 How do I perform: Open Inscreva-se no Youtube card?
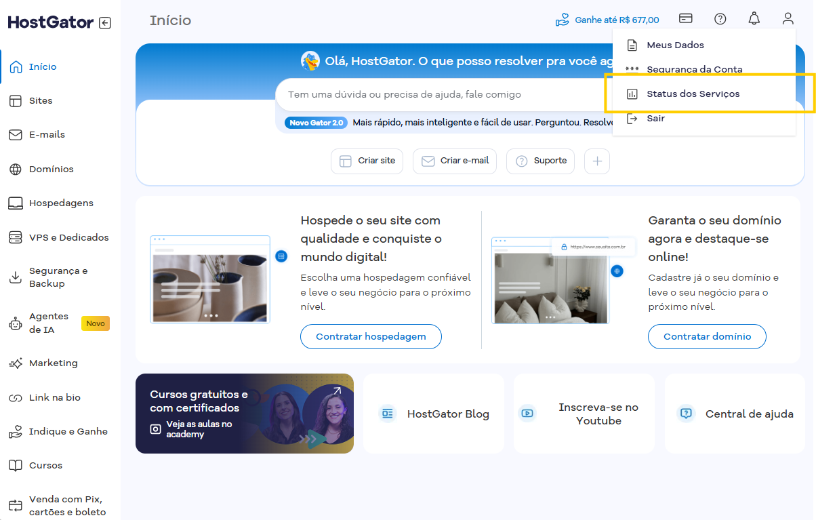click(584, 414)
